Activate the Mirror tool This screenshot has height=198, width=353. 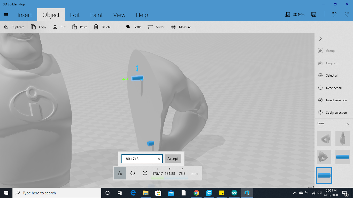[x=156, y=27]
